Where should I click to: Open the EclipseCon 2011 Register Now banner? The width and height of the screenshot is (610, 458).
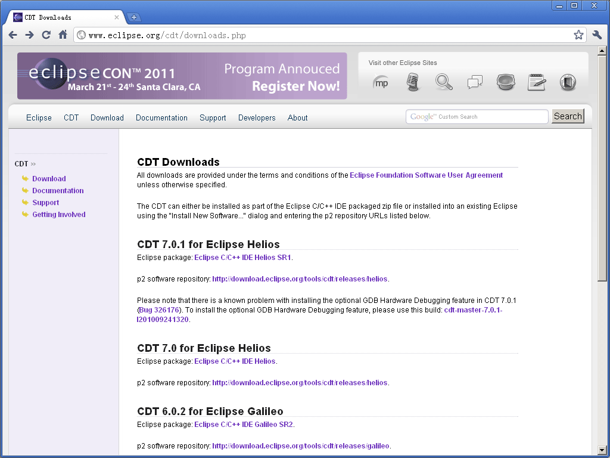click(x=182, y=76)
